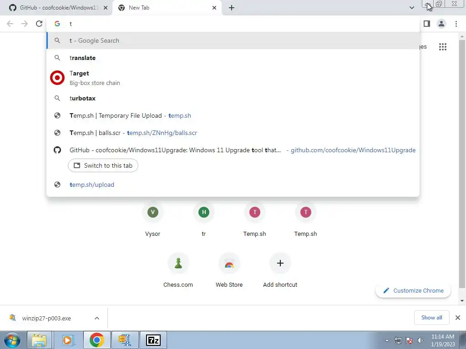
Task: Click the 'Switch to this tab' button
Action: [103, 165]
